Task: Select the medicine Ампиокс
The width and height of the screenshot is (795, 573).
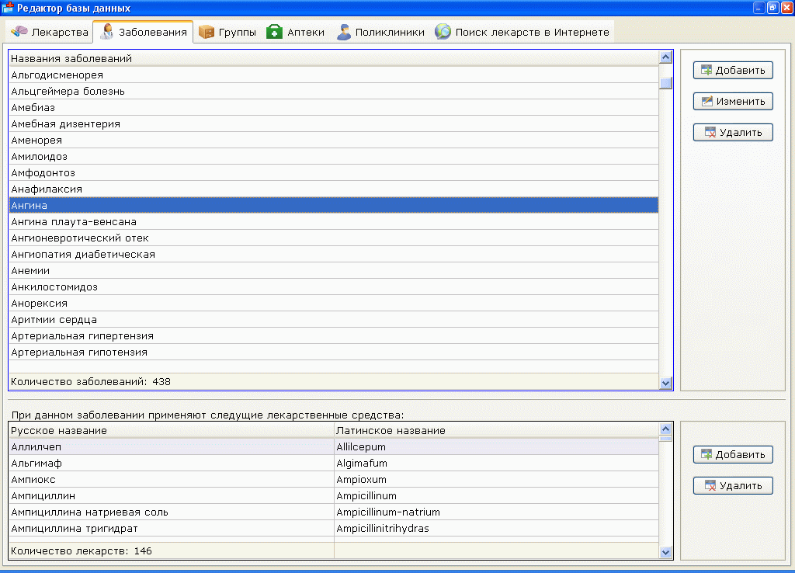Action: pos(172,479)
